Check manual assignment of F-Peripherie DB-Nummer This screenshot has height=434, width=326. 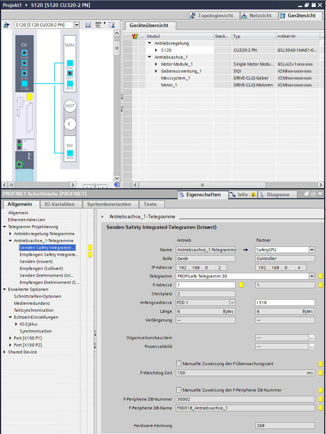coord(178,390)
